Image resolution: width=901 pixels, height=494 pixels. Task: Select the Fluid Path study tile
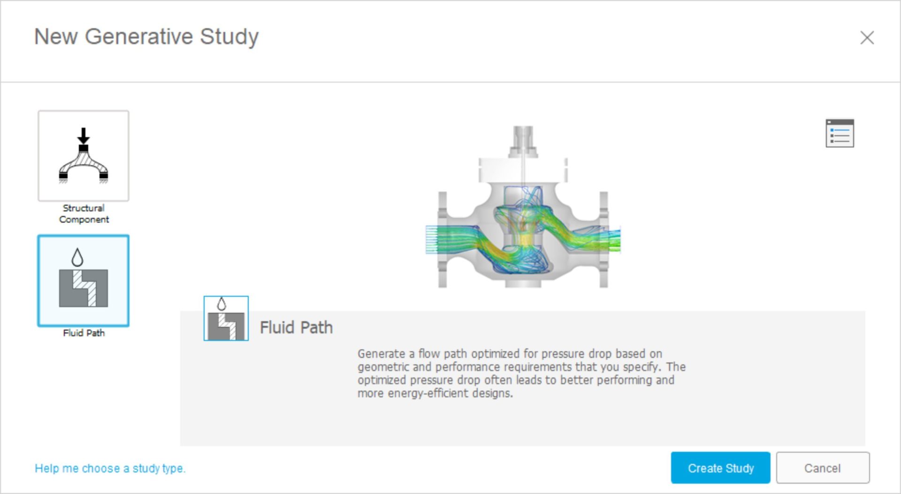[84, 281]
